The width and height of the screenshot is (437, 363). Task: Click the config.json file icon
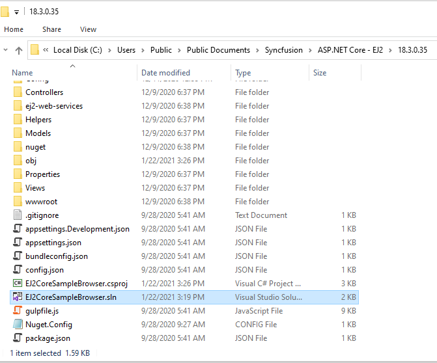pos(18,269)
